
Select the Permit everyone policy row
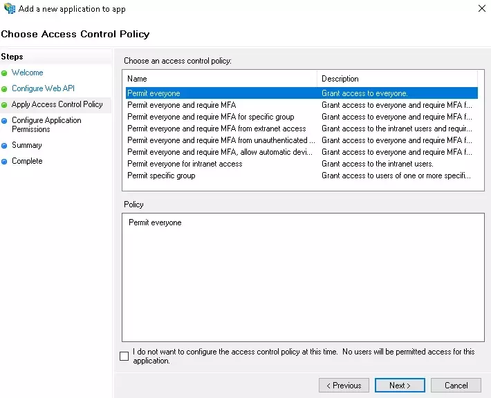302,93
